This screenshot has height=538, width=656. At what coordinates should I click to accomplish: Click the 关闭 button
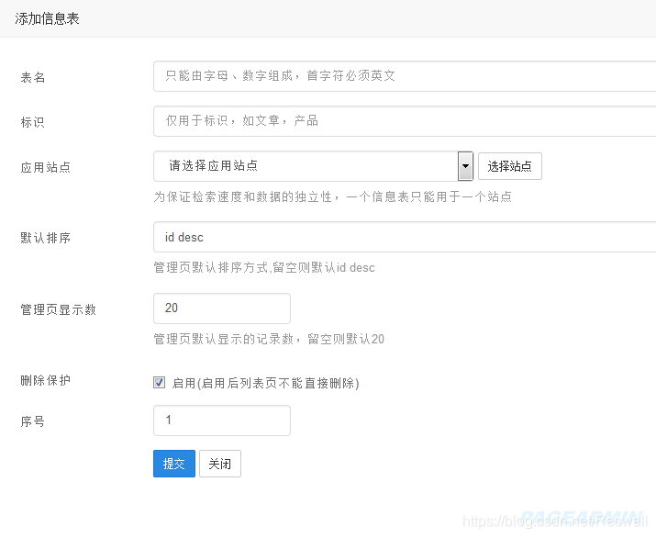click(x=220, y=464)
